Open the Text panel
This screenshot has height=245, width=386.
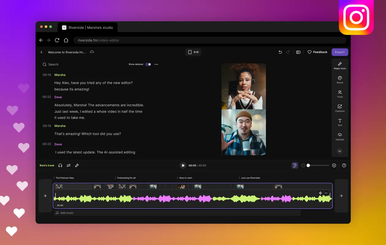[x=340, y=122]
